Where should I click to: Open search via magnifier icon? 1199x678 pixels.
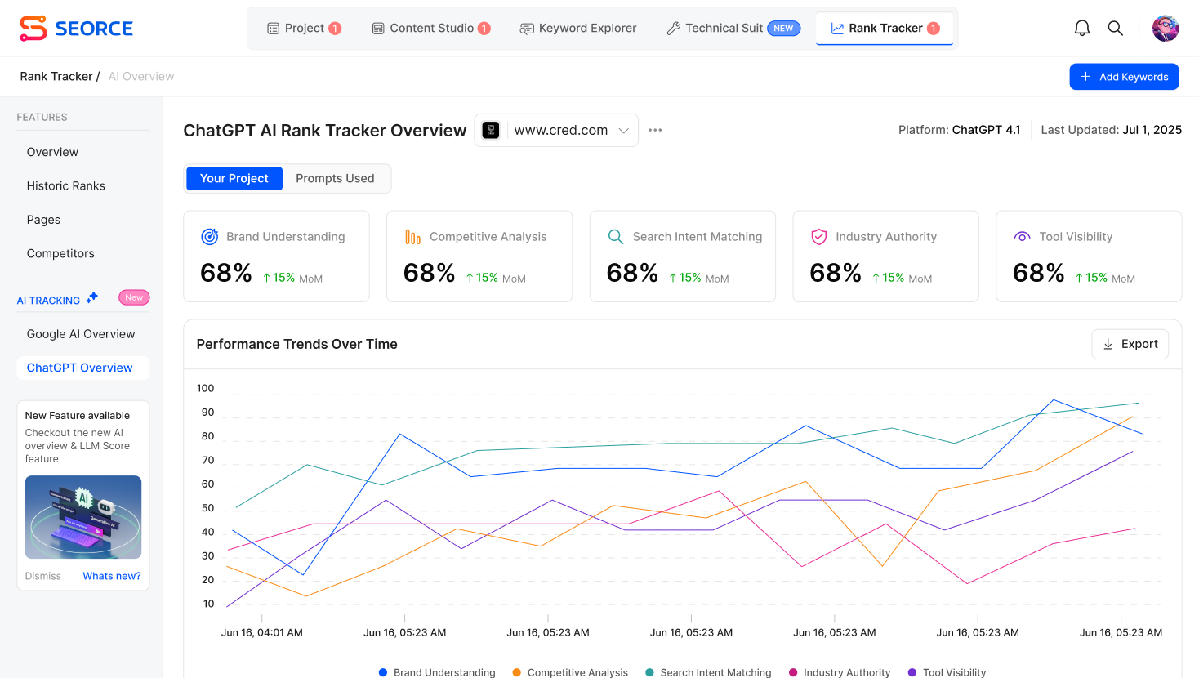(1115, 29)
